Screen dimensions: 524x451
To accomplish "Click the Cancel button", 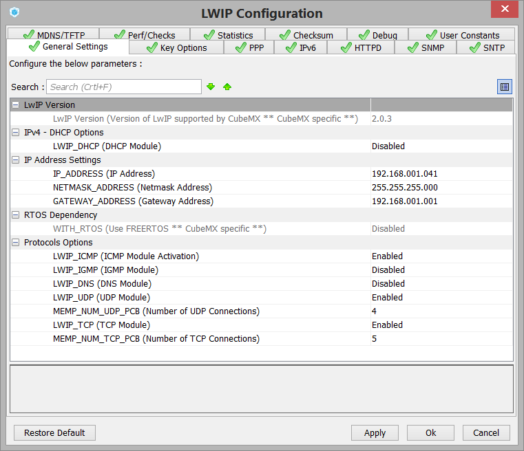I will pos(486,432).
